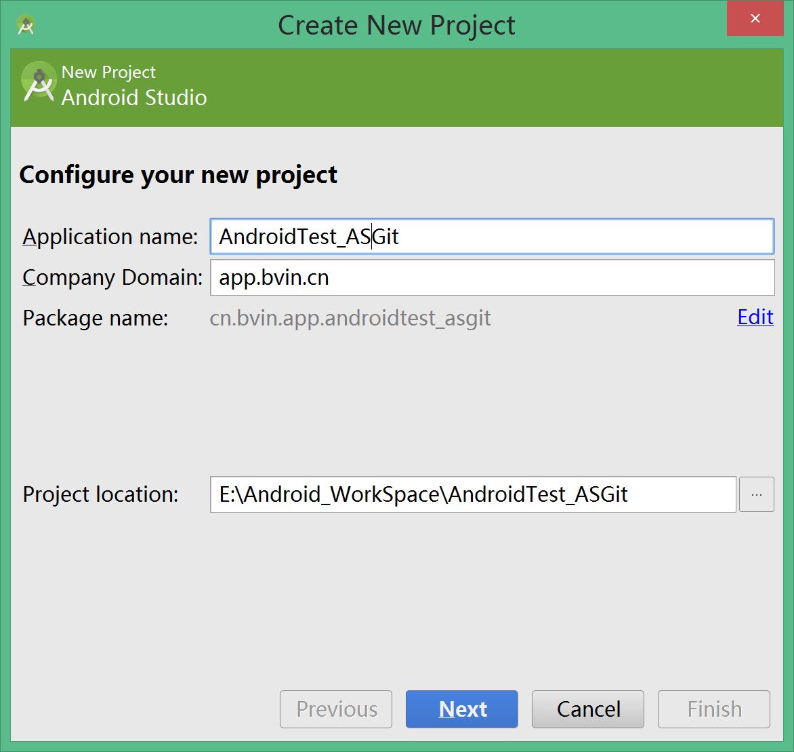Click the Application name label

click(x=110, y=237)
